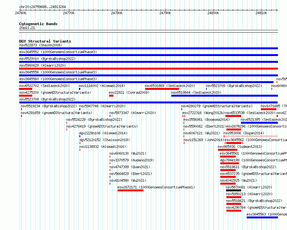This screenshot has height=230, width=287.
Task: Open nsv5529010 (ByrskaBishop2022) variant
Action: pos(47,59)
